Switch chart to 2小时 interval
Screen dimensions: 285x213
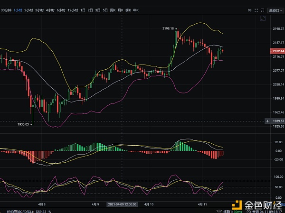[28, 10]
